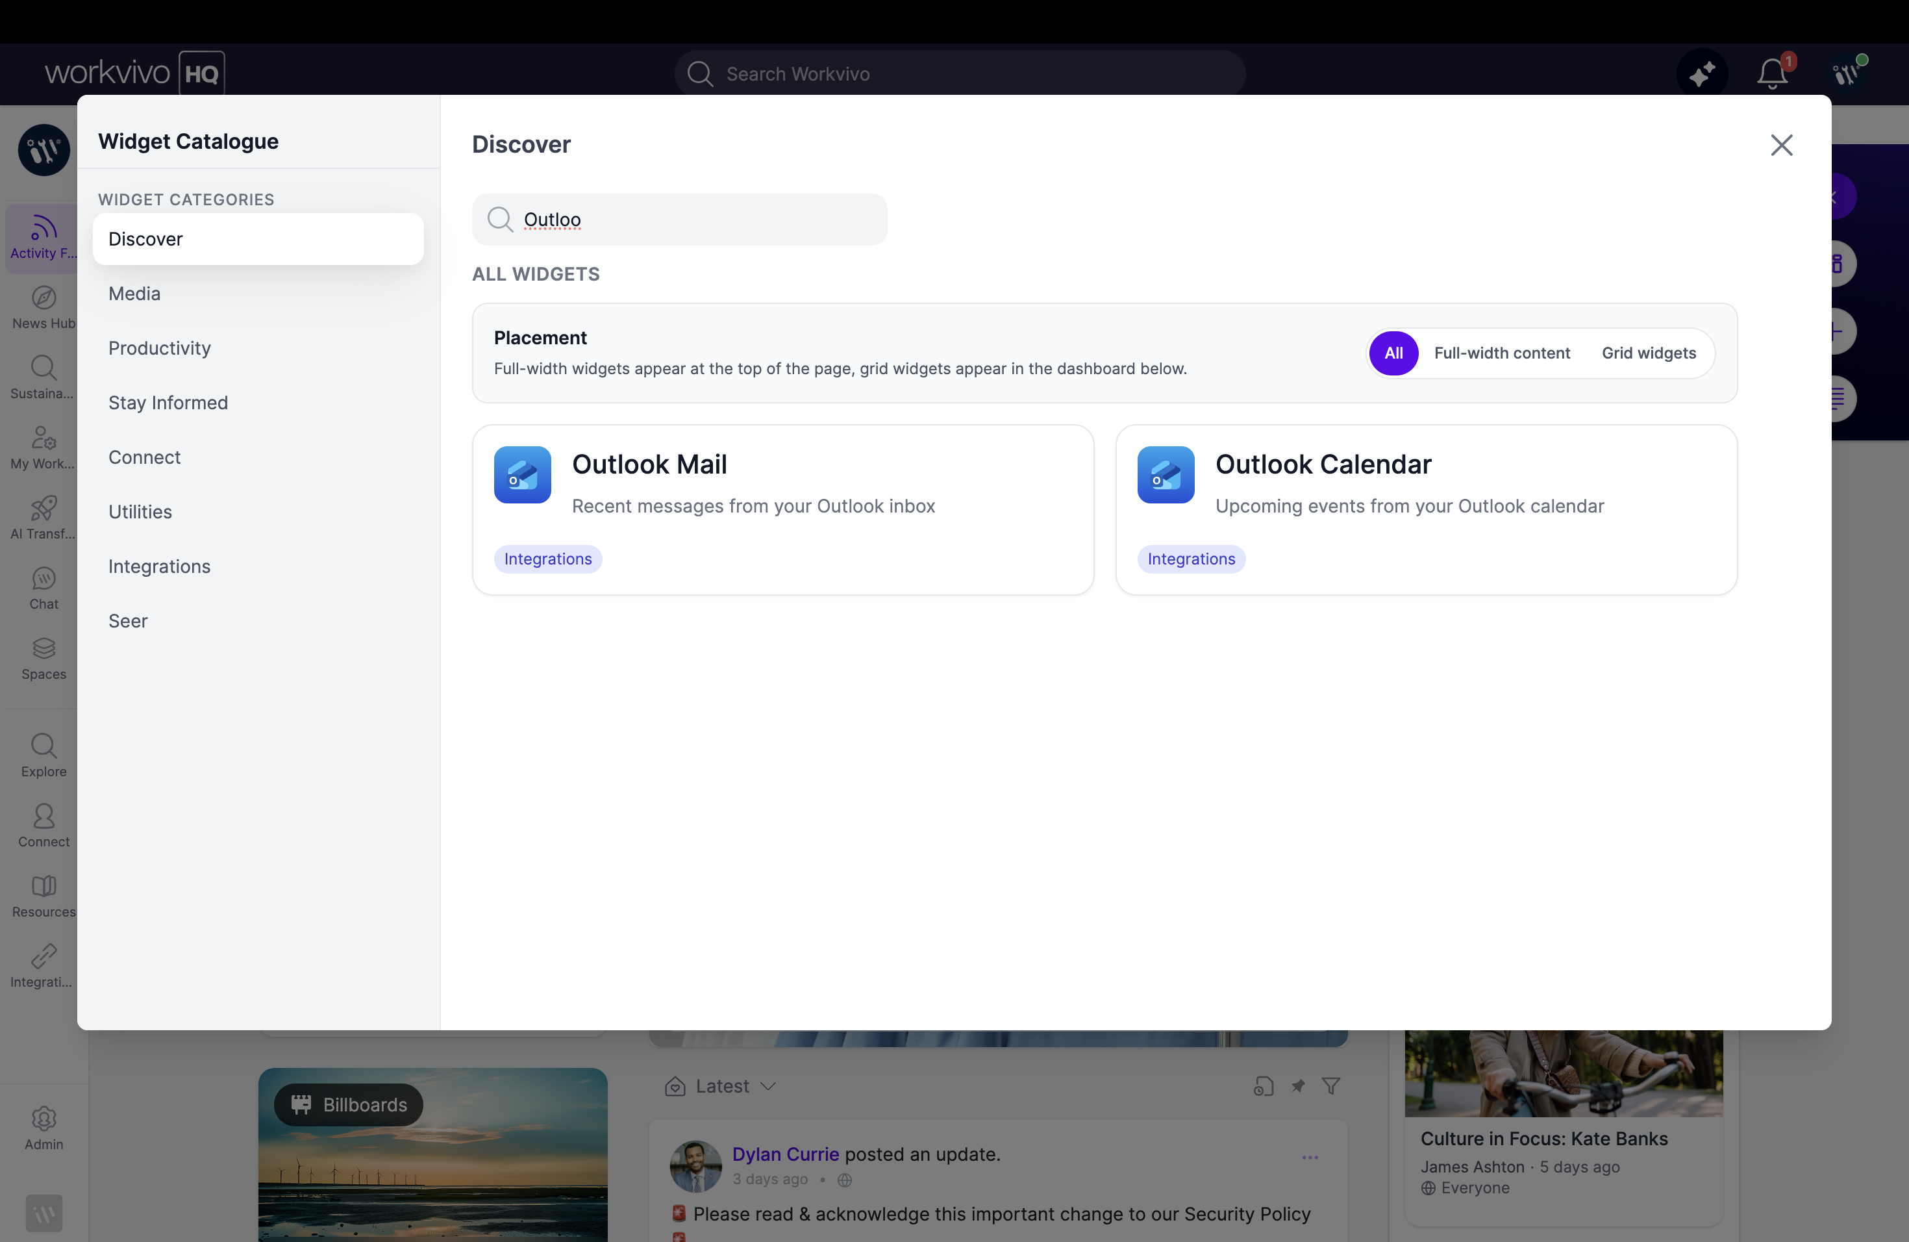
Task: Select the Stay Informed category
Action: pos(258,403)
